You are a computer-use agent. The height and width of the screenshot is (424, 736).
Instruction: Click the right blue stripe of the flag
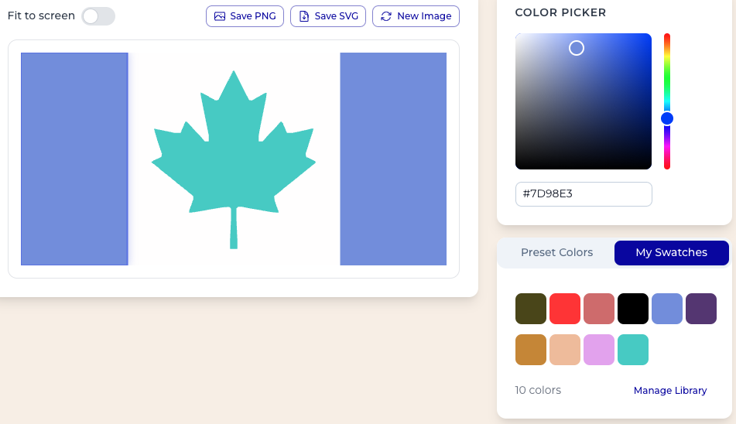pos(393,159)
